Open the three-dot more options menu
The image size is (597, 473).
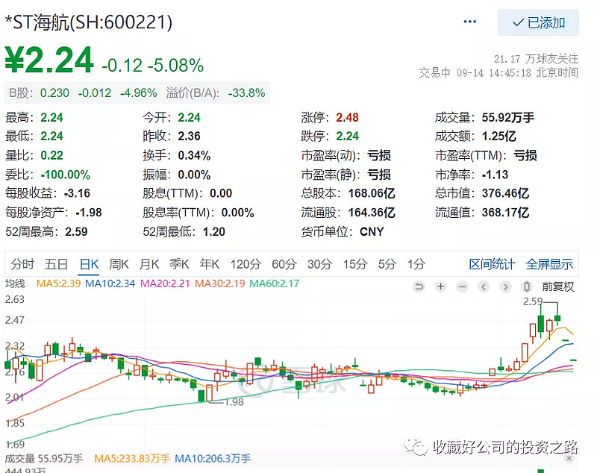(470, 22)
